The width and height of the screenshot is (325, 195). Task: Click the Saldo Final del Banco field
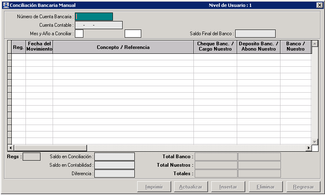[x=255, y=34]
